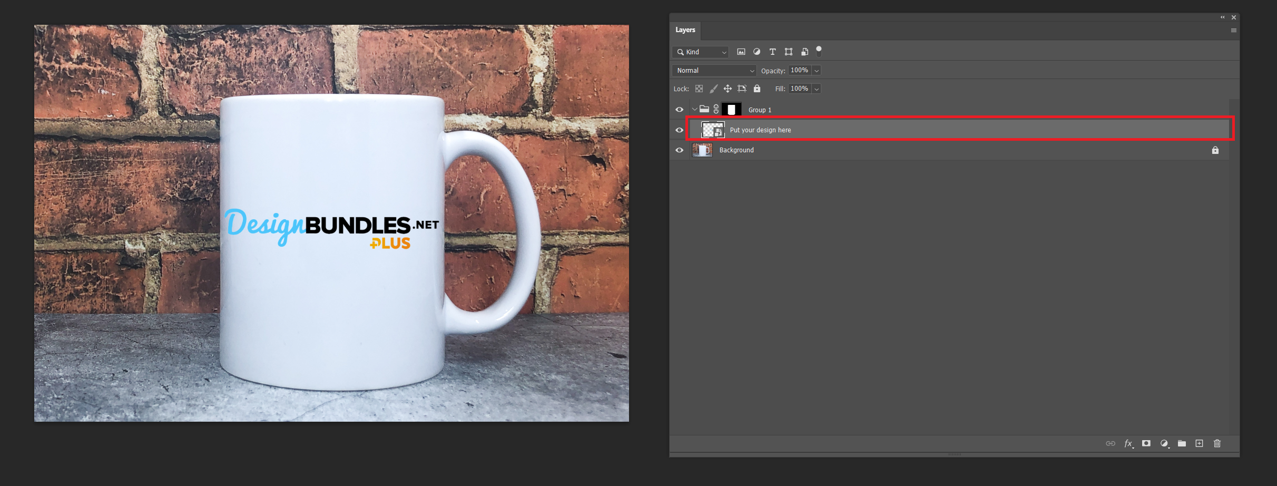Close the Layers panel

tap(1234, 17)
